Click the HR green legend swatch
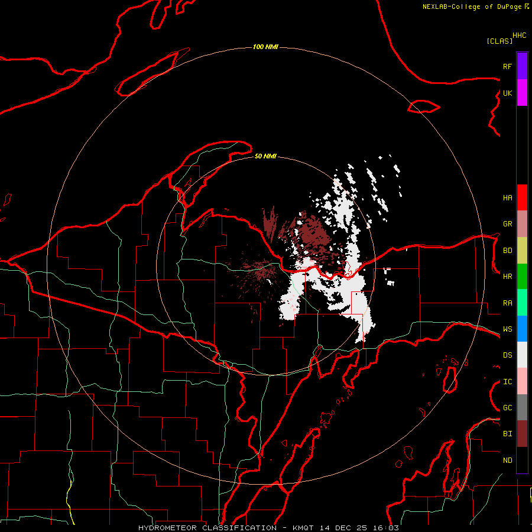 click(x=522, y=277)
